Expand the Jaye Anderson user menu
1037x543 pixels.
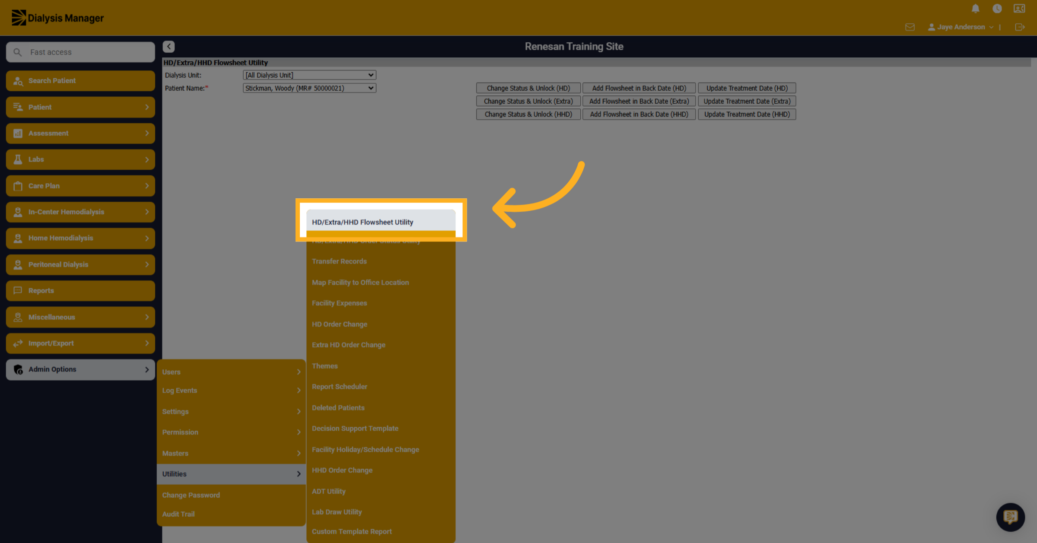click(961, 27)
